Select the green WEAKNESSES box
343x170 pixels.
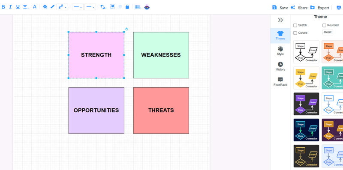pyautogui.click(x=161, y=55)
